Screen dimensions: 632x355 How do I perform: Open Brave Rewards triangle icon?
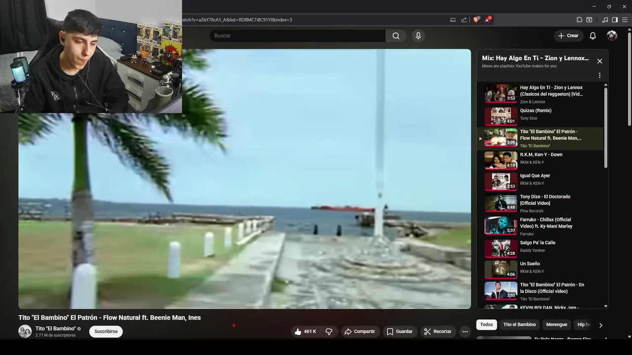point(488,20)
